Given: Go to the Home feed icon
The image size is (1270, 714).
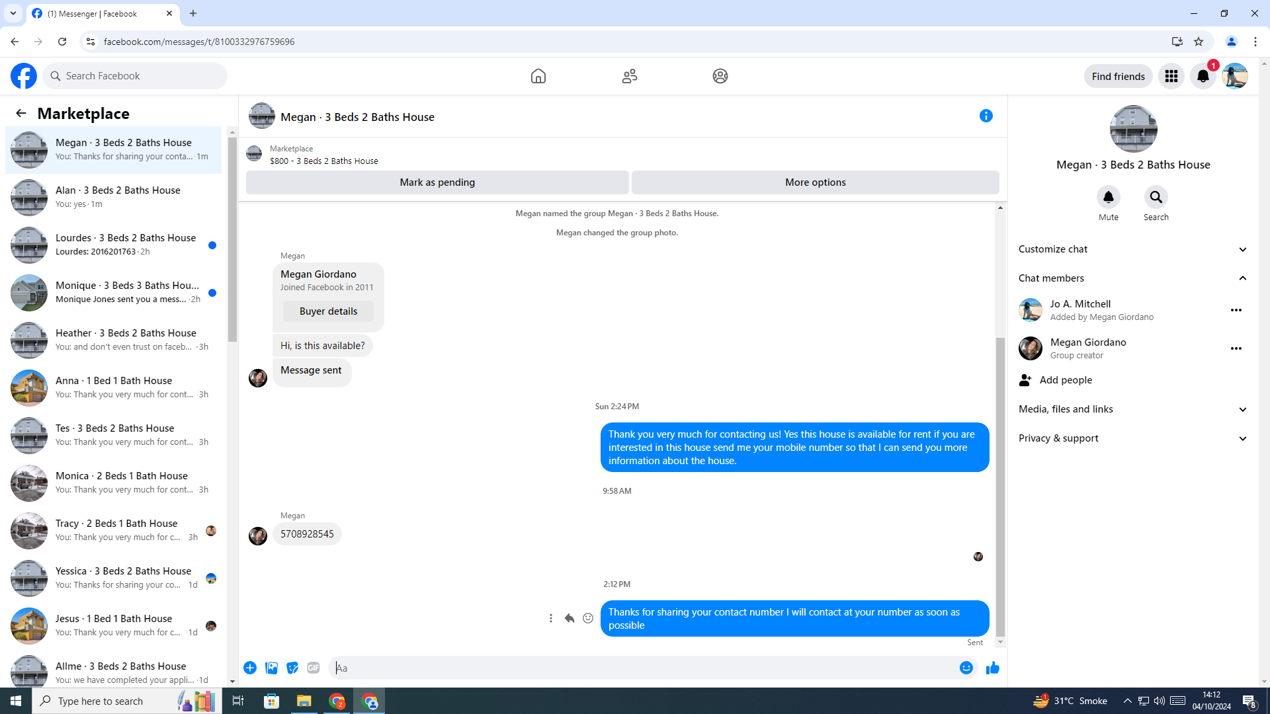Looking at the screenshot, I should [538, 76].
